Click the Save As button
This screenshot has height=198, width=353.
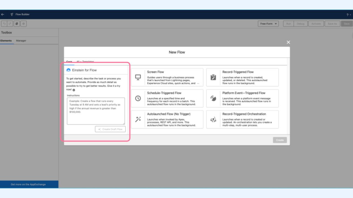tap(332, 24)
